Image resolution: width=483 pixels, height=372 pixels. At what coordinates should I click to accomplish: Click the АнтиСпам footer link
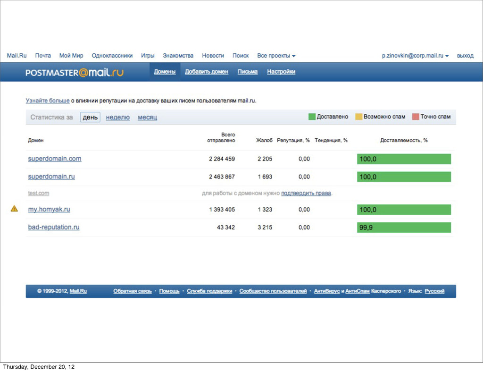pos(358,291)
